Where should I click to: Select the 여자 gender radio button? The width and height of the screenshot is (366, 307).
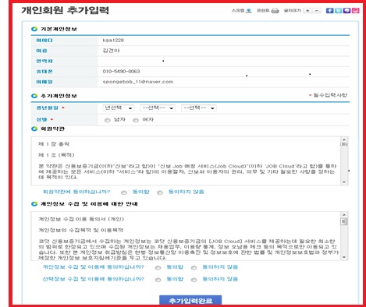pyautogui.click(x=136, y=120)
